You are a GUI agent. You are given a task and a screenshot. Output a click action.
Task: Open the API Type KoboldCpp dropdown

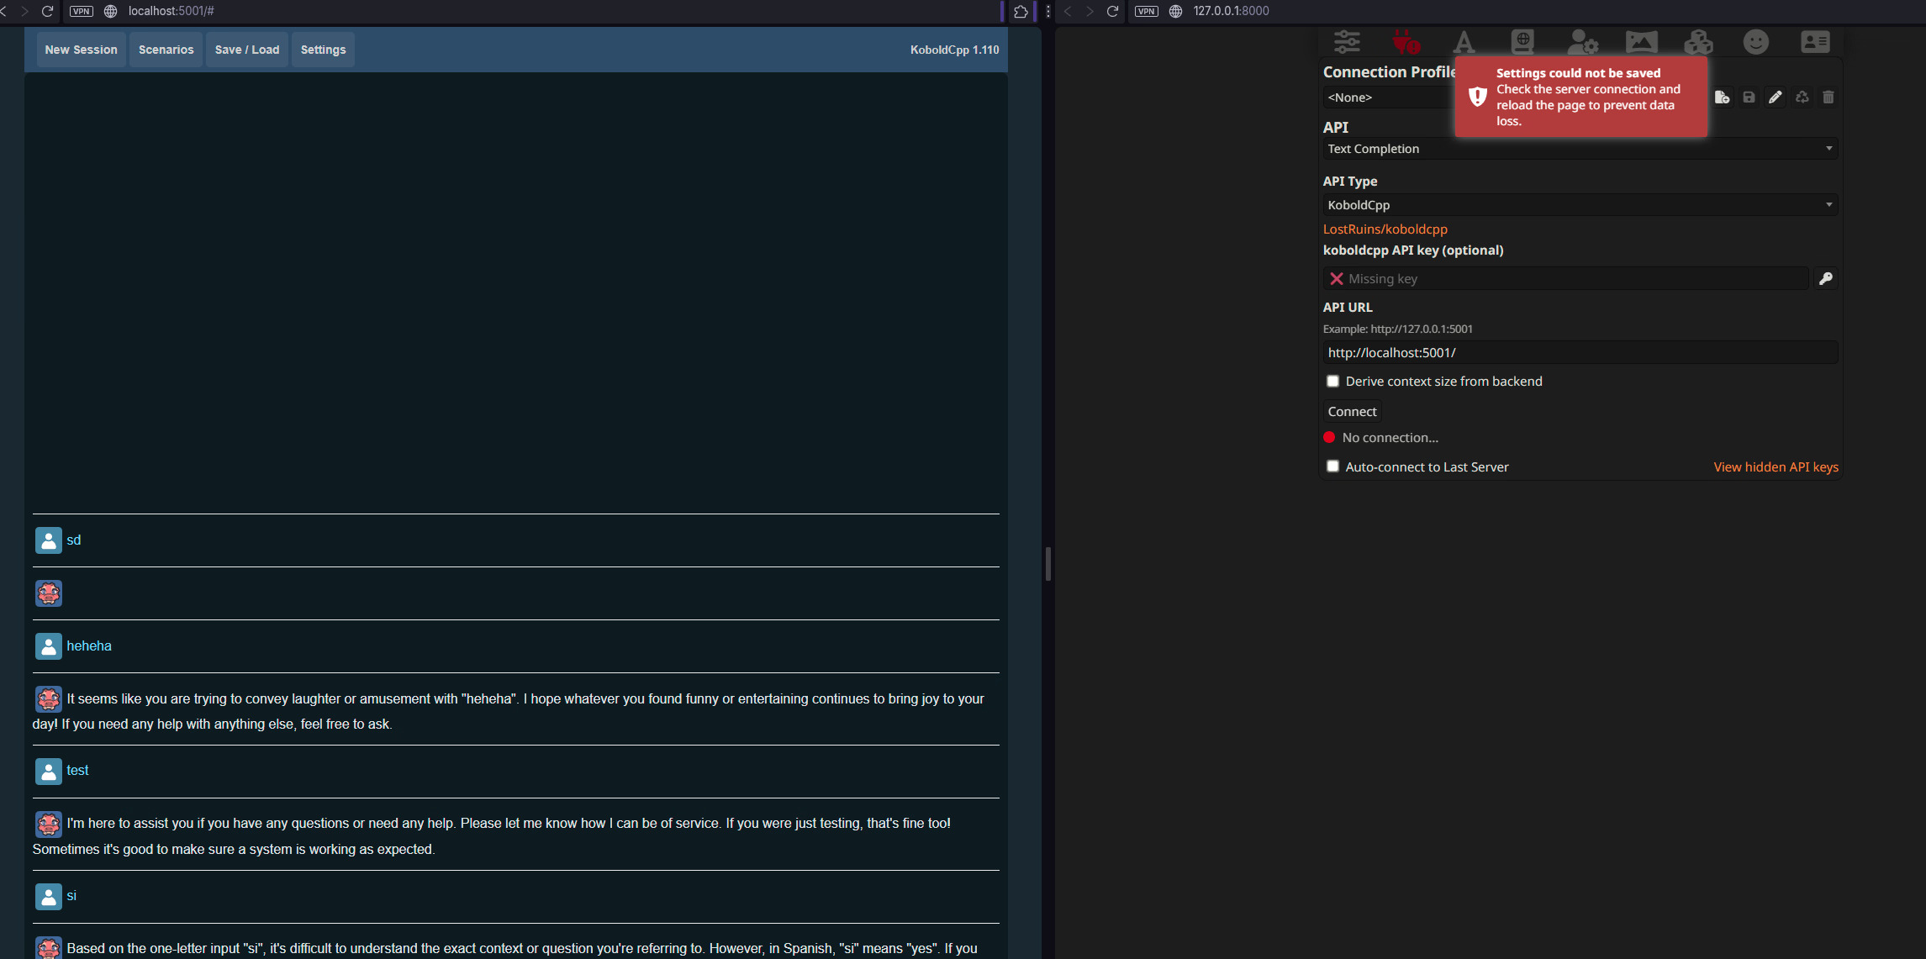pyautogui.click(x=1580, y=205)
